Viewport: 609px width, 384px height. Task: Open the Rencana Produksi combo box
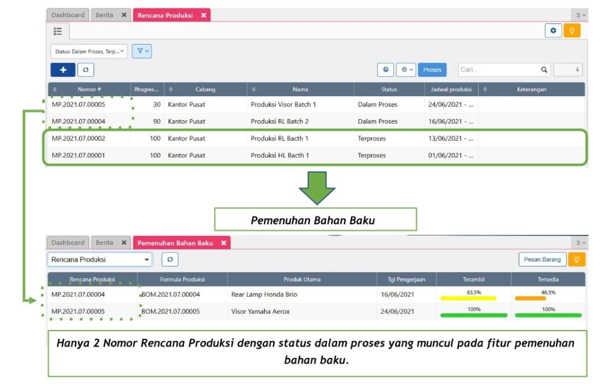click(100, 259)
